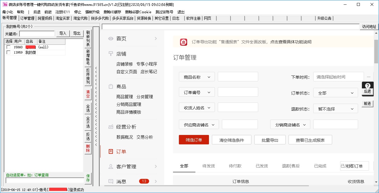Switch to the 订单管理 tab

click(27, 18)
